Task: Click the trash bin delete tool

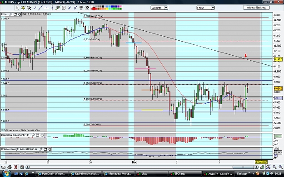Action: tap(81, 8)
